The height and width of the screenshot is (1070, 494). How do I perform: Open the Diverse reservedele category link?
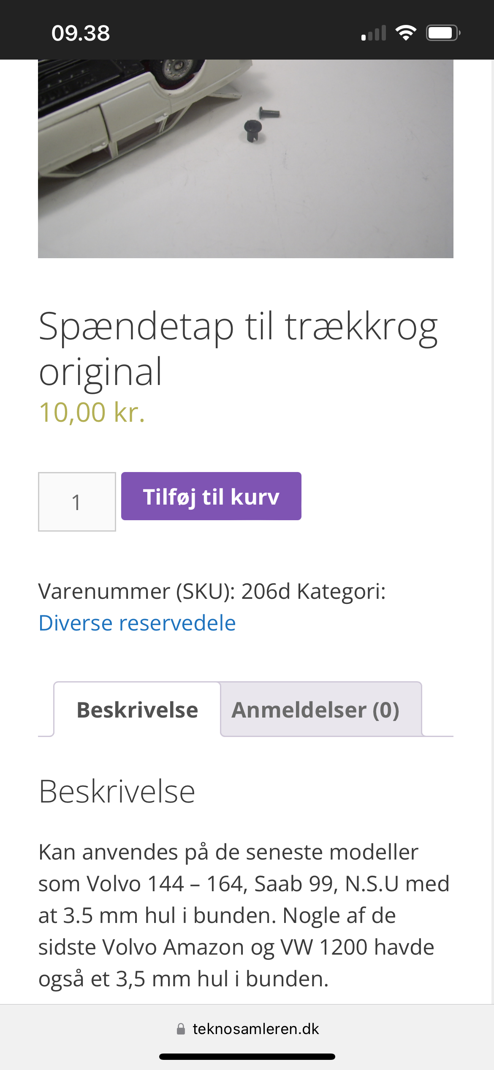coord(137,623)
